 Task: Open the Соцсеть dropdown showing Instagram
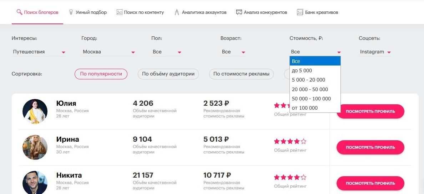click(375, 52)
